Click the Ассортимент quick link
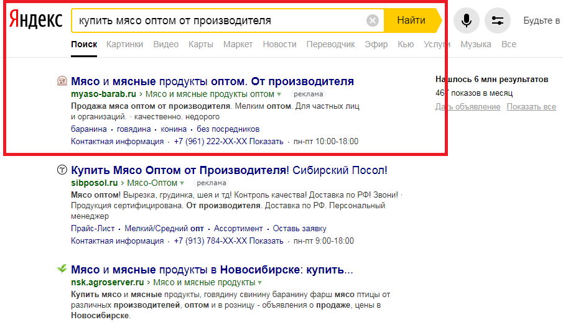 [238, 229]
